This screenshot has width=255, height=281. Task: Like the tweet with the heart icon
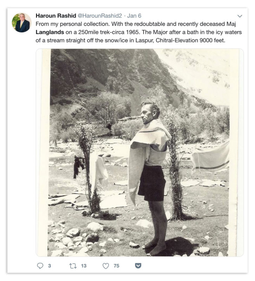pos(106,266)
